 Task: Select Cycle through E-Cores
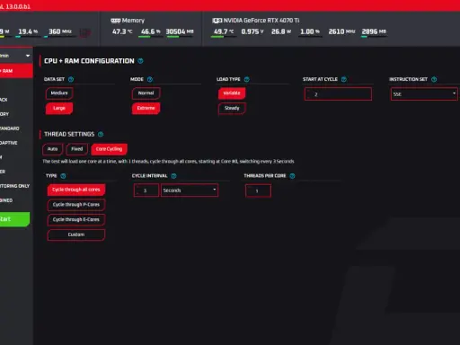(76, 219)
